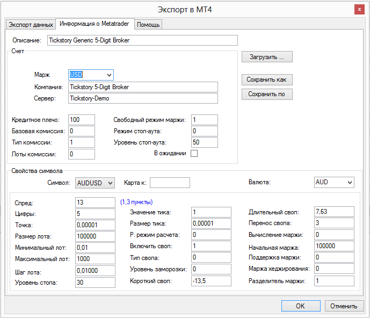
Task: Close the Экспорт в MT4 dialog
Action: pos(359,10)
